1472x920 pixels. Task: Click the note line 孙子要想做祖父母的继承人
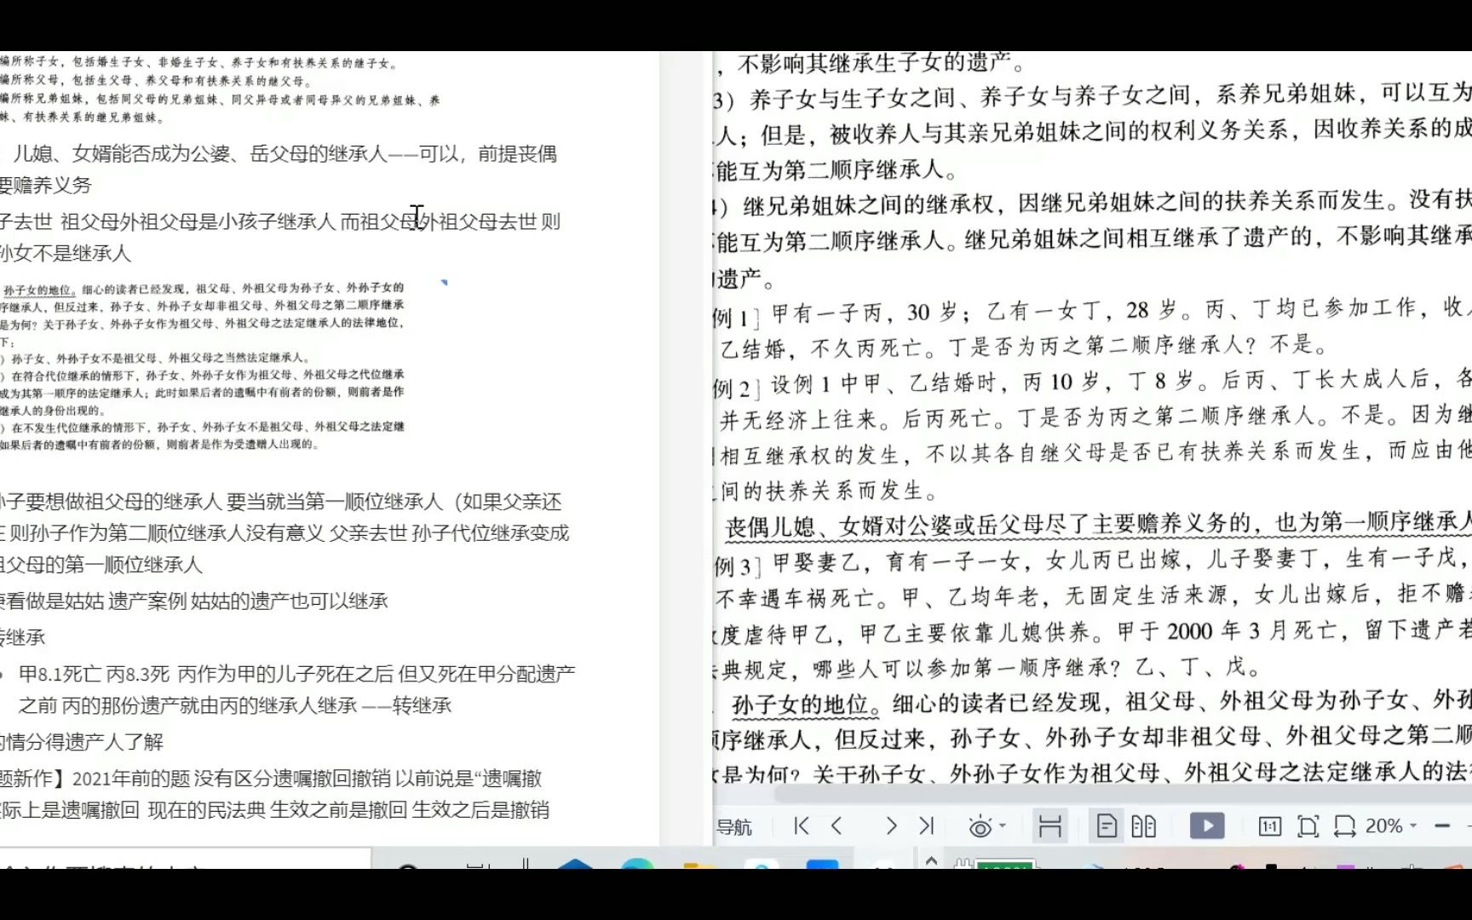285,532
